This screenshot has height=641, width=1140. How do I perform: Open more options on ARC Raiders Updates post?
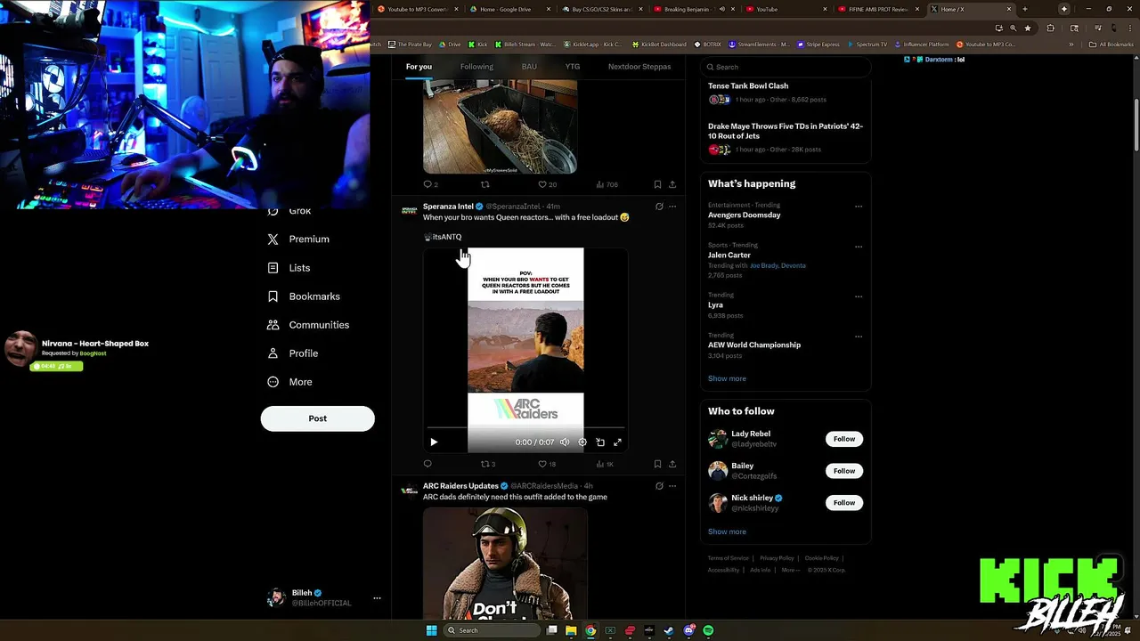[x=672, y=486]
